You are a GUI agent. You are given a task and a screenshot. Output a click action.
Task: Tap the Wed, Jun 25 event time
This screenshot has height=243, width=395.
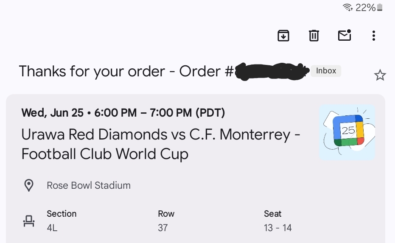pos(123,113)
